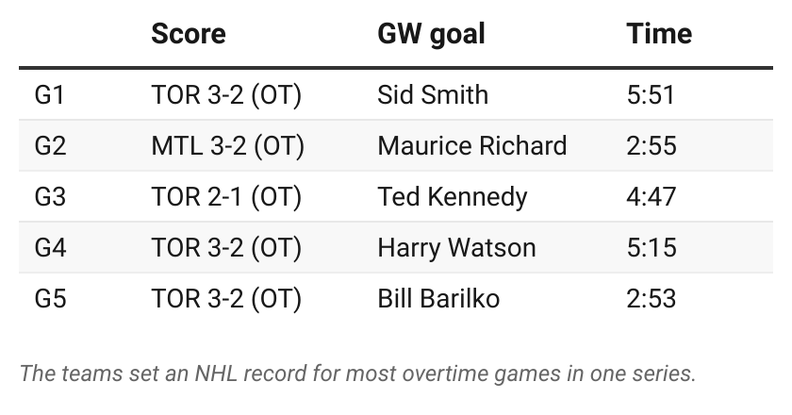This screenshot has height=415, width=792.
Task: Click the Score column header
Action: (189, 34)
